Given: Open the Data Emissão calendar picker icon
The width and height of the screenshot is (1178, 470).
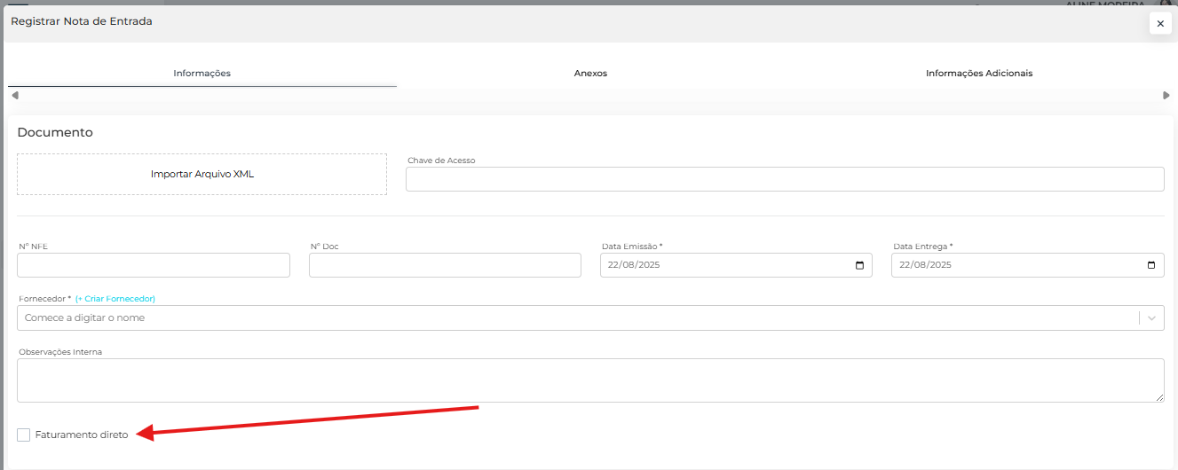Looking at the screenshot, I should (858, 265).
